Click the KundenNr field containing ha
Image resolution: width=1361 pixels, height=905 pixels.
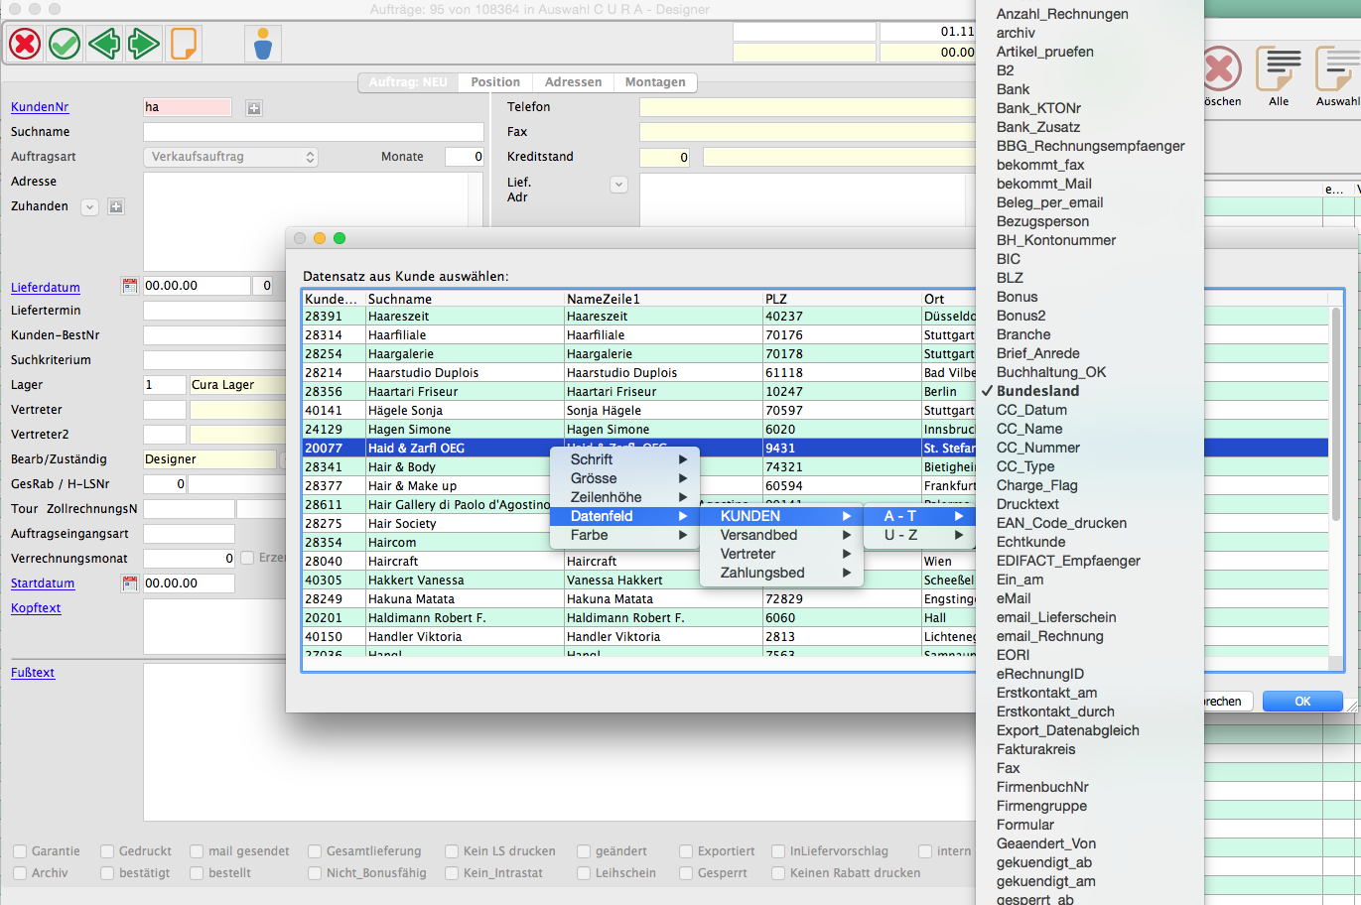(x=188, y=107)
